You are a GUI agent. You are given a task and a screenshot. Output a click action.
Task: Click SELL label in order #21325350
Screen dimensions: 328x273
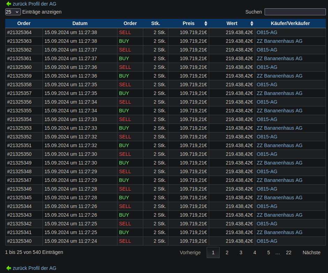(x=125, y=154)
